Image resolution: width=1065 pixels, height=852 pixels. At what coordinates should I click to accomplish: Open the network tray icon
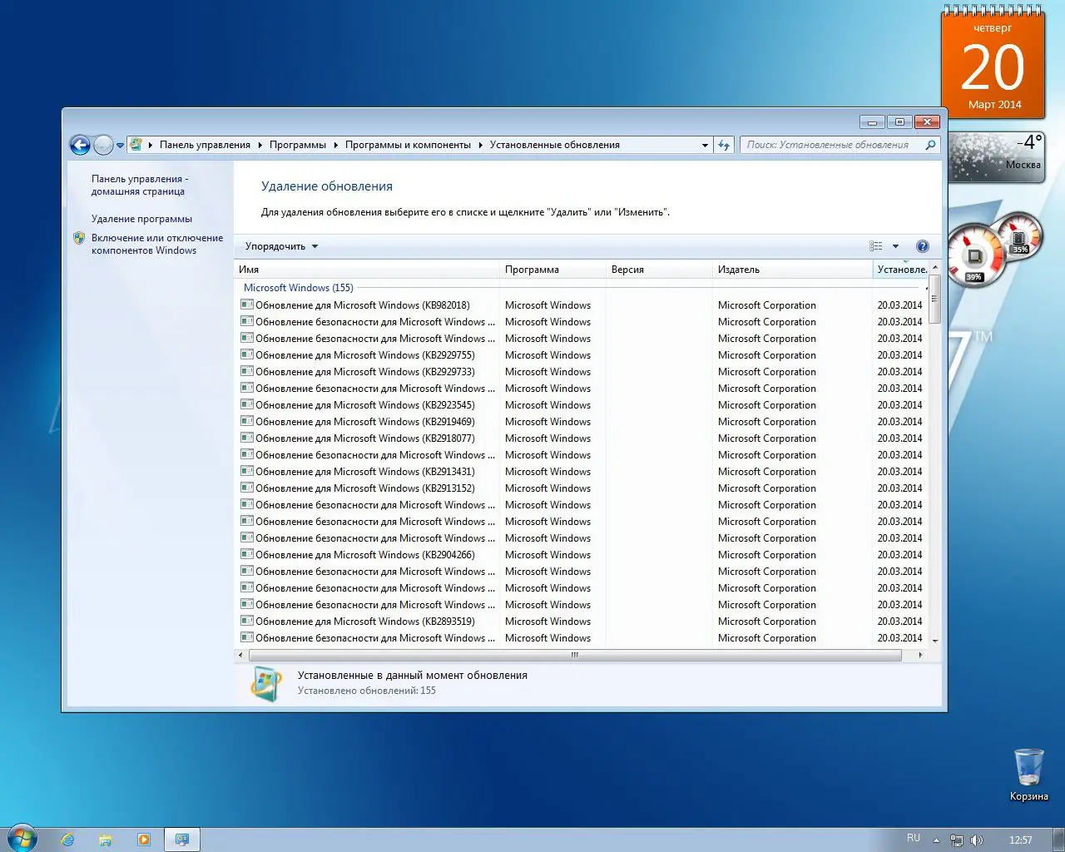tap(957, 840)
